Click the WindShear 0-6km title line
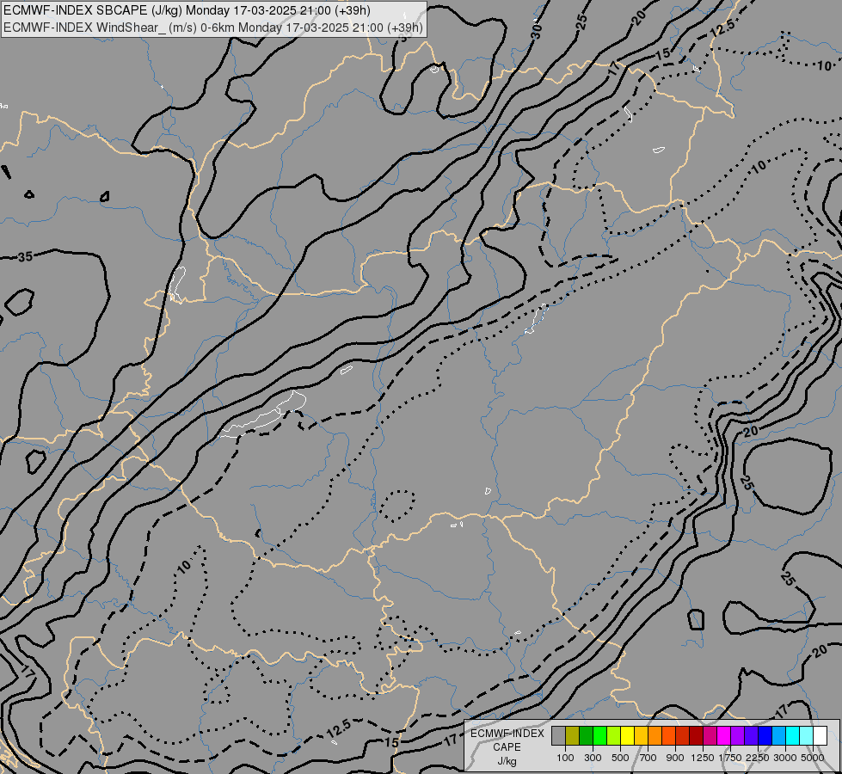This screenshot has width=842, height=774. click(212, 28)
